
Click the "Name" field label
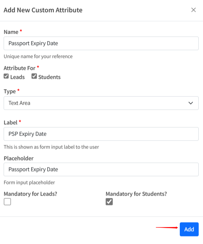(x=11, y=32)
